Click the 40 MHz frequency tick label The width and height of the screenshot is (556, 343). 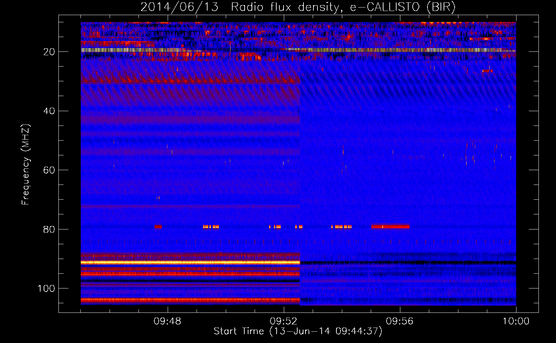(x=49, y=111)
